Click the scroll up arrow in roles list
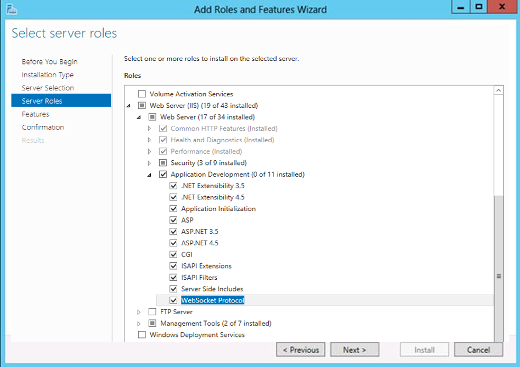Image resolution: width=520 pixels, height=367 pixels. click(498, 90)
